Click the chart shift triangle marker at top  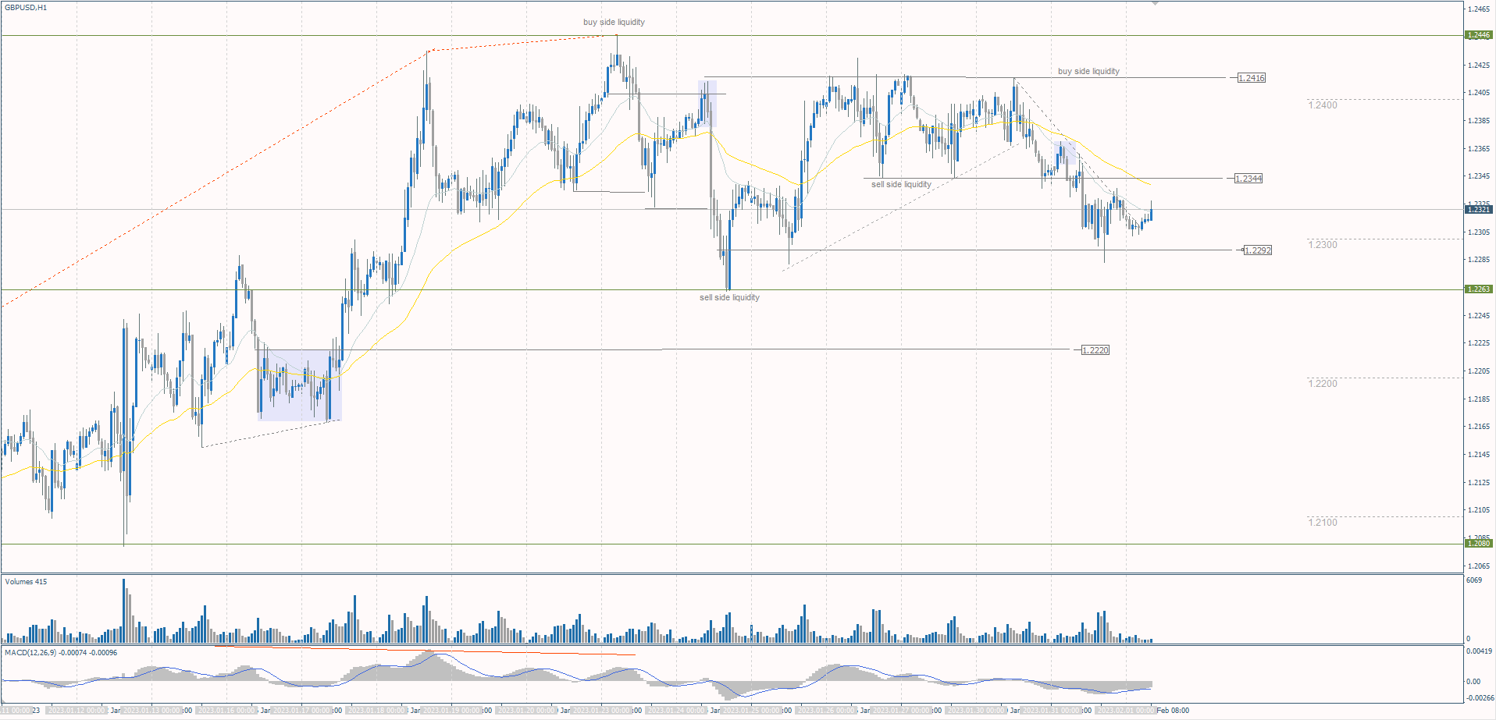(1155, 4)
